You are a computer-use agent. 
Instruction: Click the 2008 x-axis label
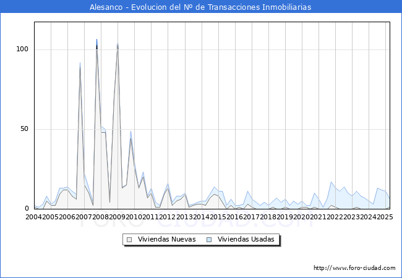click(101, 217)
